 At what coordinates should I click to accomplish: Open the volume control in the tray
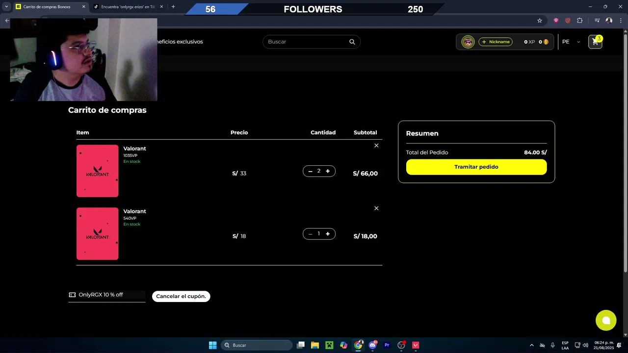(x=585, y=345)
